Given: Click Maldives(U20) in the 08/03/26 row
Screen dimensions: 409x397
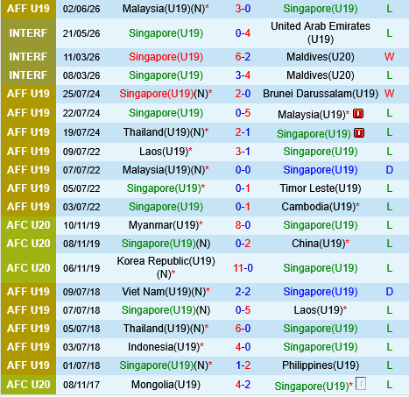Looking at the screenshot, I should point(321,75).
